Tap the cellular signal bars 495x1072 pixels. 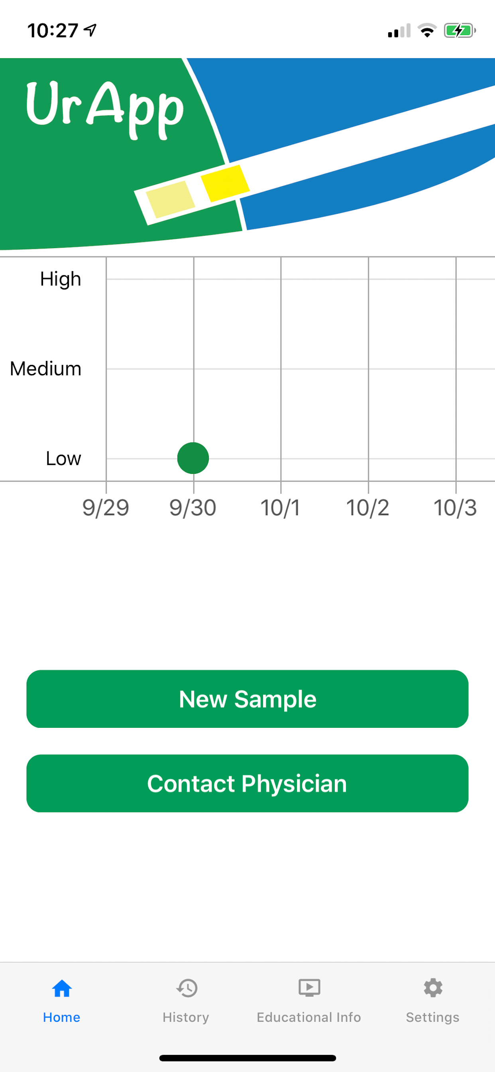[x=399, y=31]
